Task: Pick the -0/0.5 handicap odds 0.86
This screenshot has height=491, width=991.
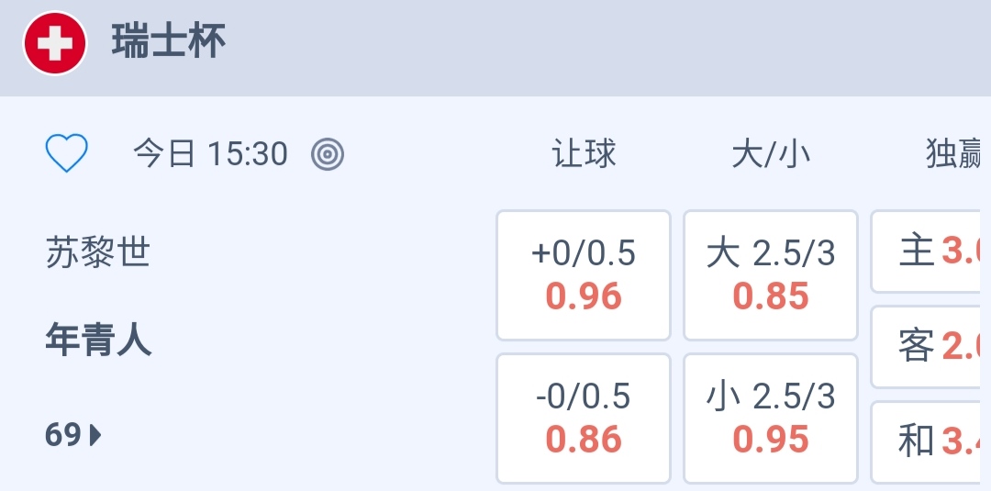Action: (x=584, y=418)
